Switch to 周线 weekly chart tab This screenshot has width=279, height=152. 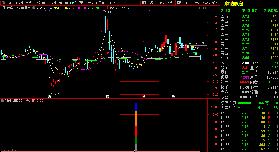(x=82, y=3)
